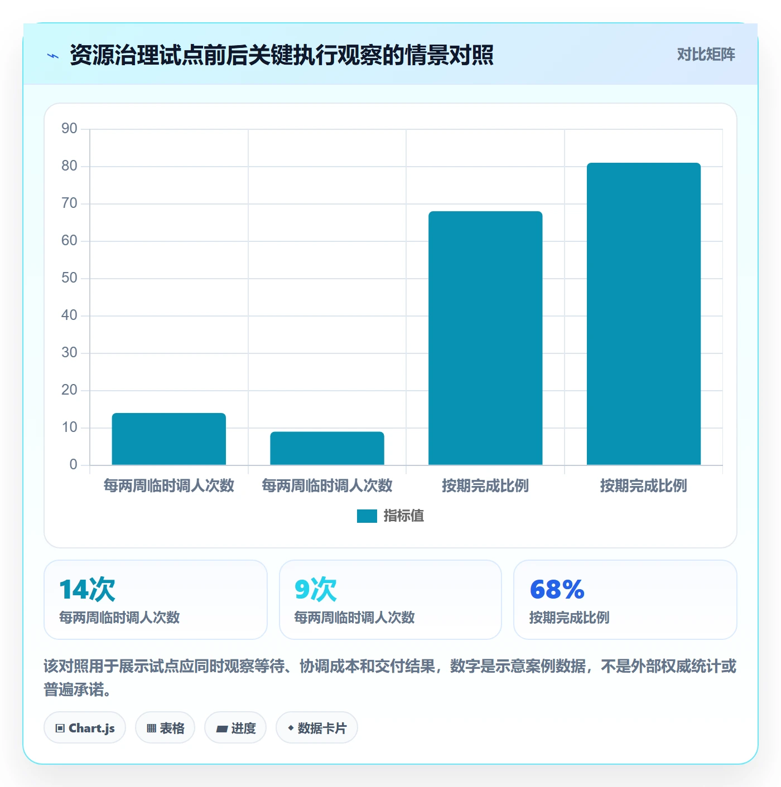
Task: Click the 按期完成比例 label under 68%
Action: 570,618
